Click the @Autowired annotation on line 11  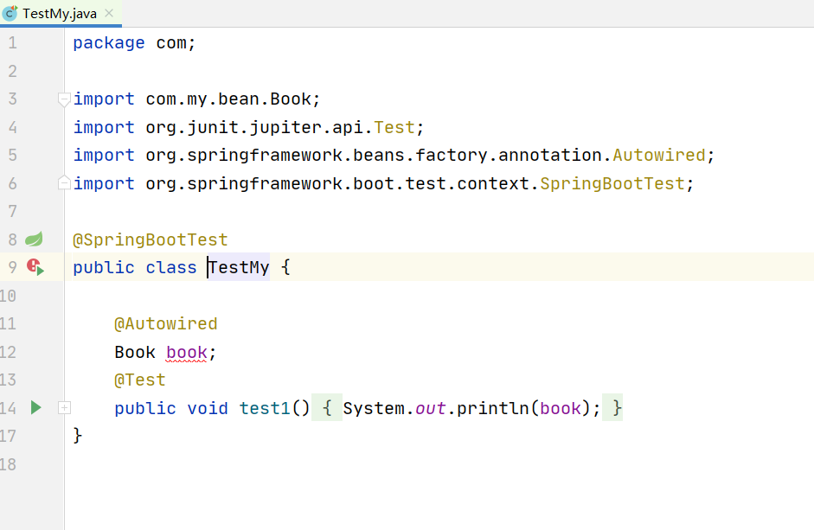[x=166, y=323]
